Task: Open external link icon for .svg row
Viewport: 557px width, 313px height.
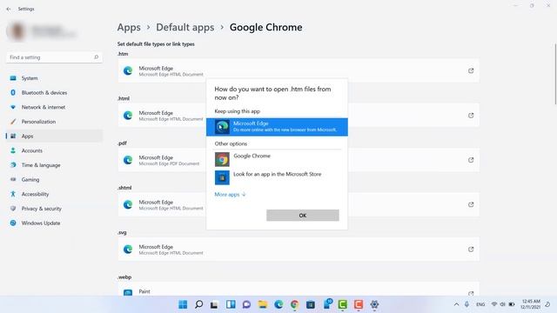Action: pos(471,250)
